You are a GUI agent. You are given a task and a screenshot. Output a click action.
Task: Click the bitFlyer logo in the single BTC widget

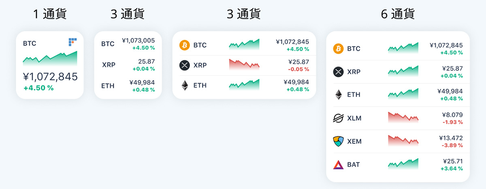click(72, 41)
